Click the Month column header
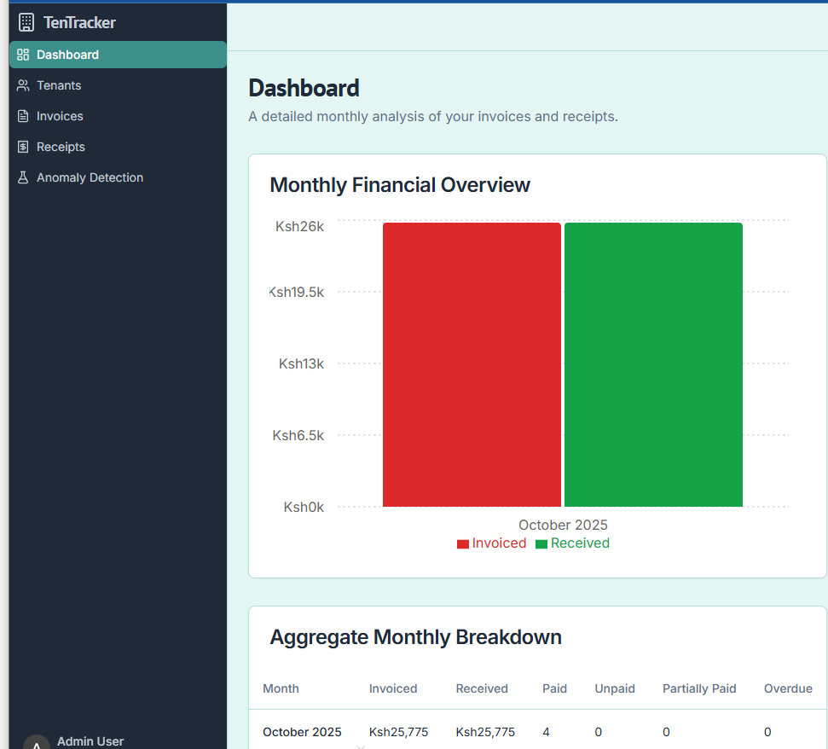This screenshot has width=828, height=749. (281, 688)
